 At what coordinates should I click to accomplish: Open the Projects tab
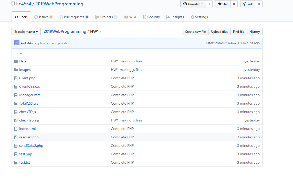(x=106, y=17)
